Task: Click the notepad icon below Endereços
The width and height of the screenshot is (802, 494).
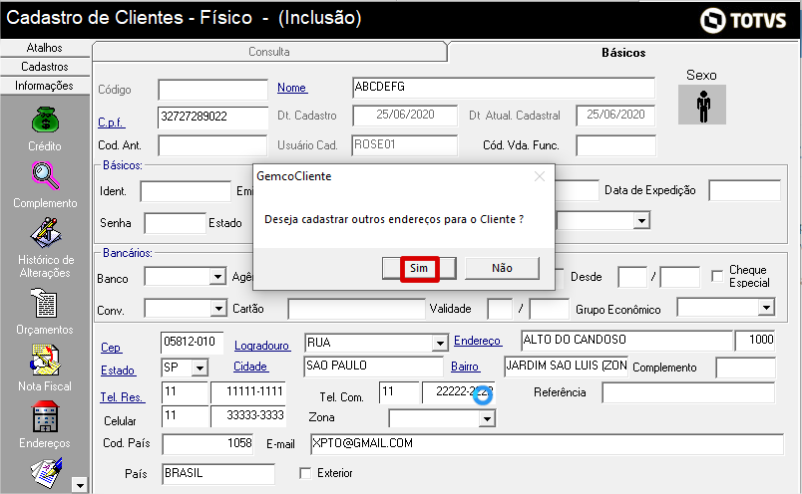Action: [x=46, y=472]
